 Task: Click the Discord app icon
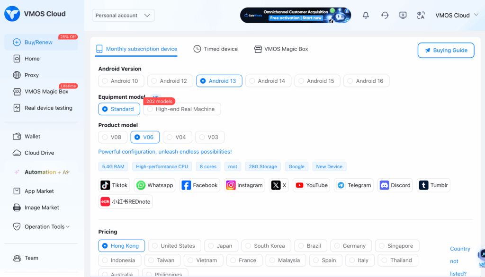(x=384, y=185)
